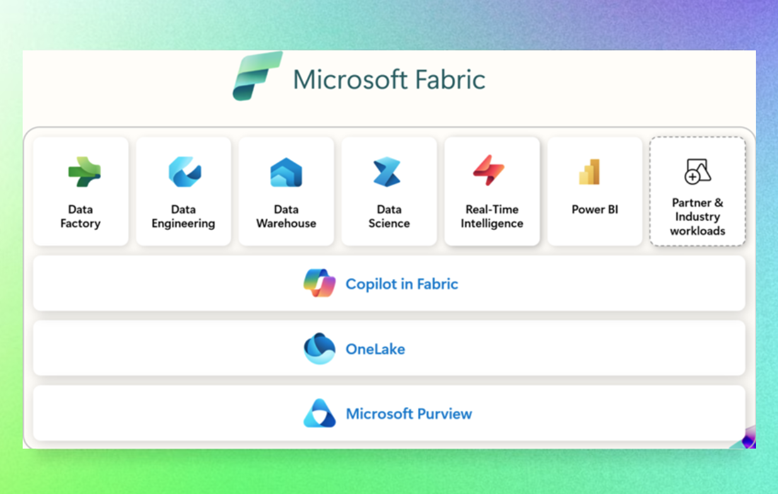Click the Real-Time Intelligence lightning icon

pos(489,171)
